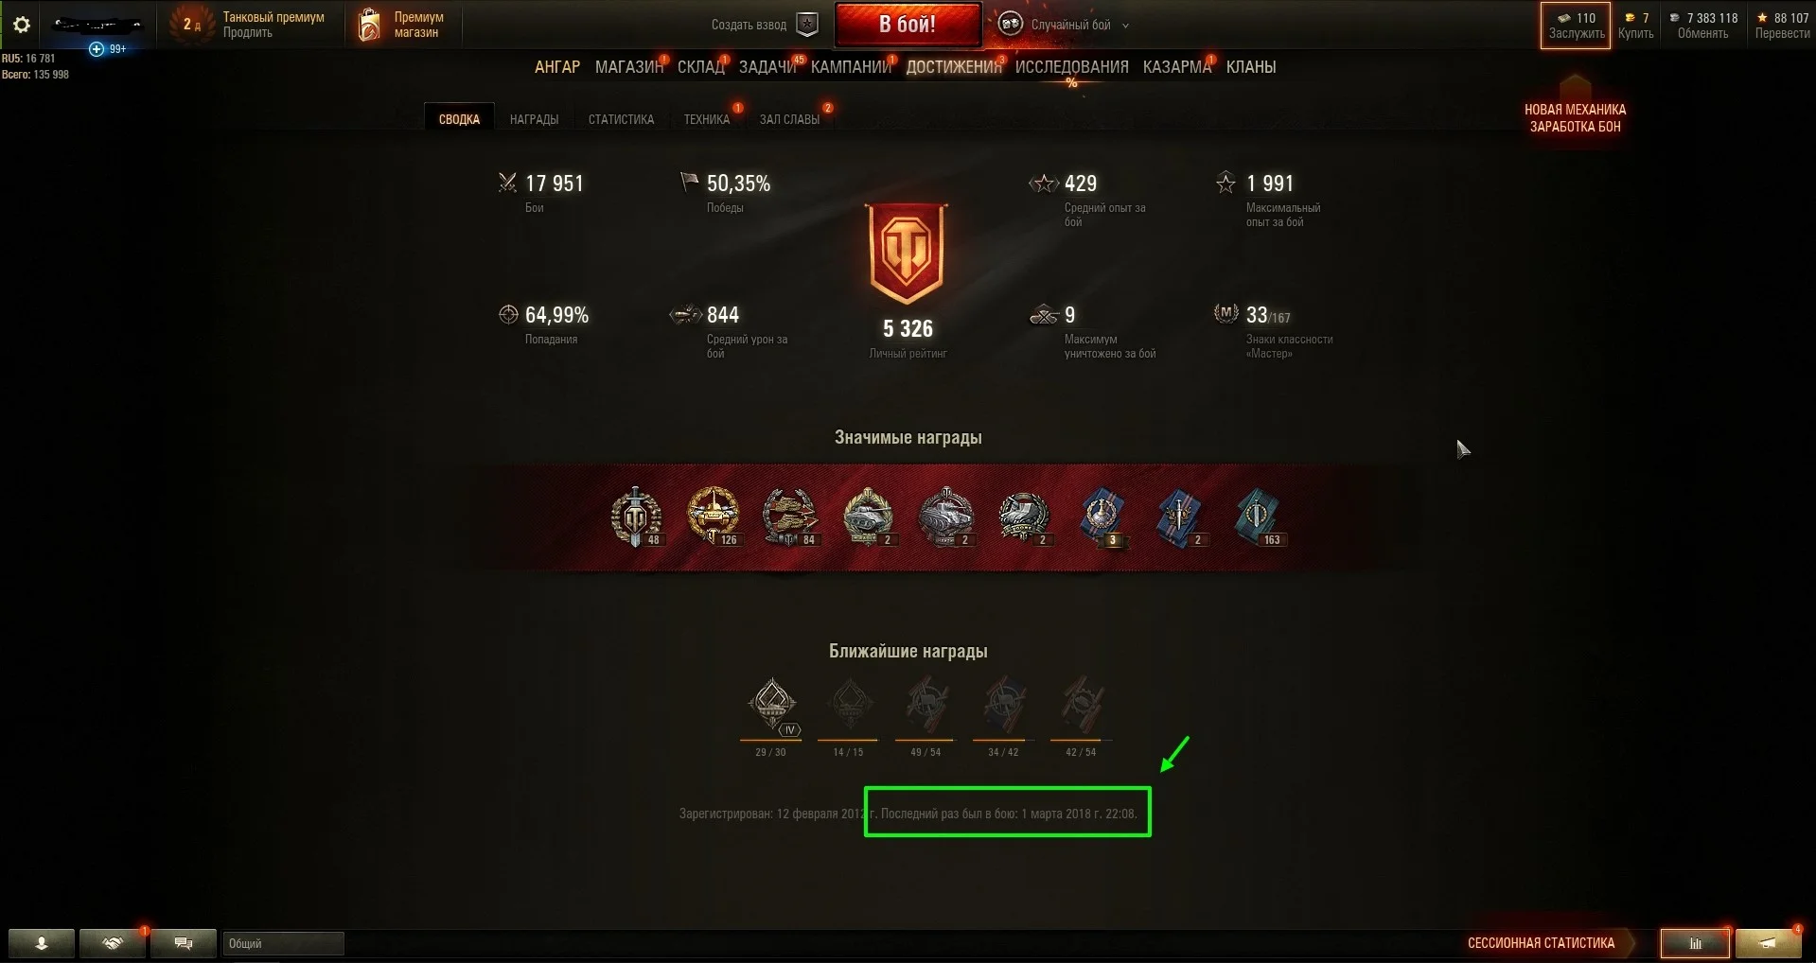
Task: Click the medal with count 163
Action: coord(1258,517)
